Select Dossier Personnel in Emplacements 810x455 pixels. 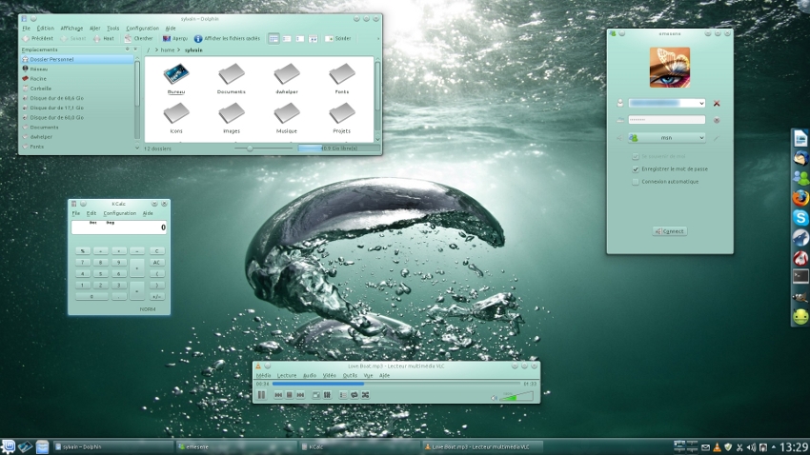77,59
